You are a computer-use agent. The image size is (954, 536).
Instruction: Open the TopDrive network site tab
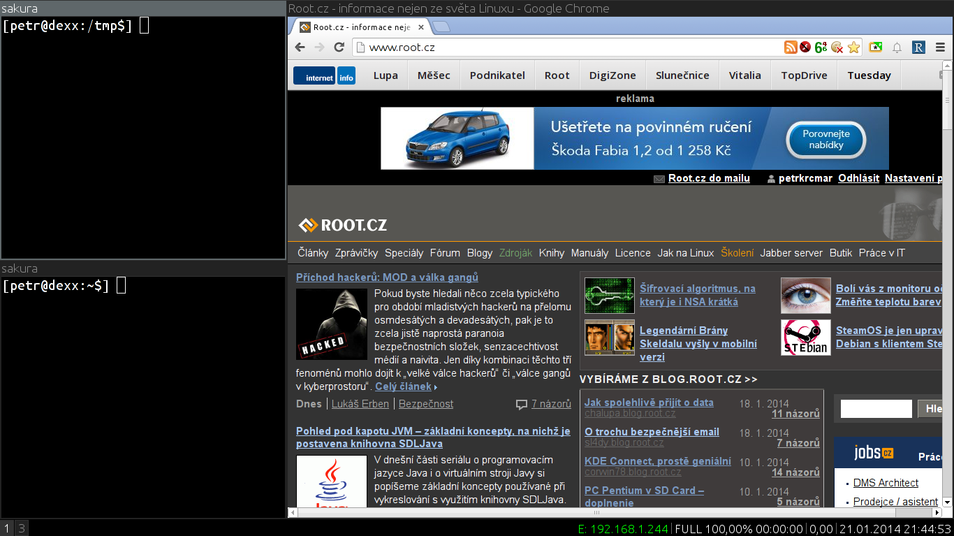click(x=804, y=75)
